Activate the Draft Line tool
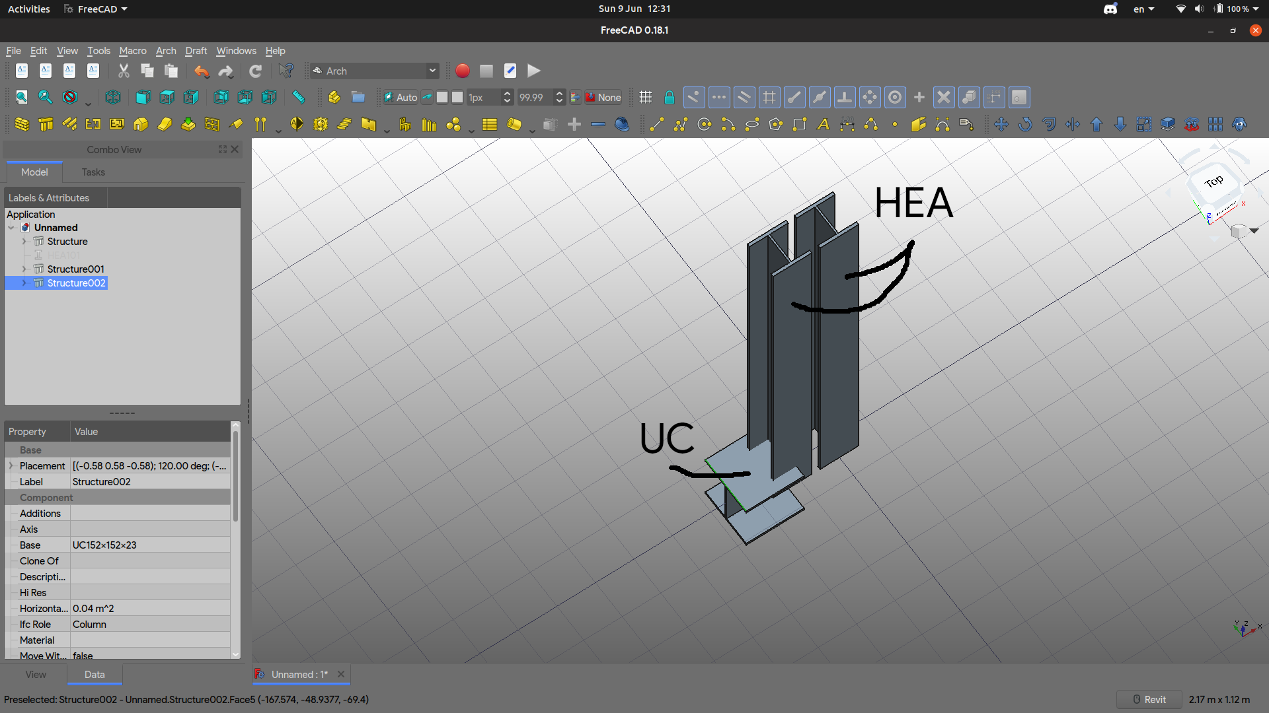 coord(657,124)
